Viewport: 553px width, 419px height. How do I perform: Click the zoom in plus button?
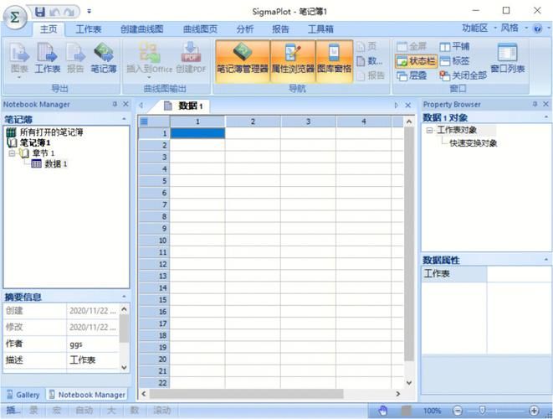click(534, 411)
